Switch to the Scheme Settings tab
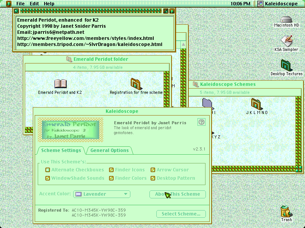 [61, 150]
